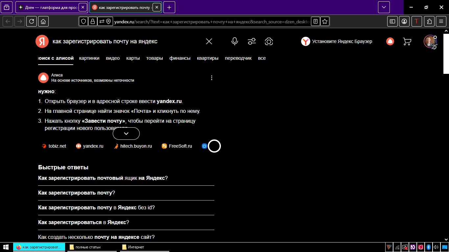449x252 pixels.
Task: Open the Firefox account menu
Action: point(404,21)
